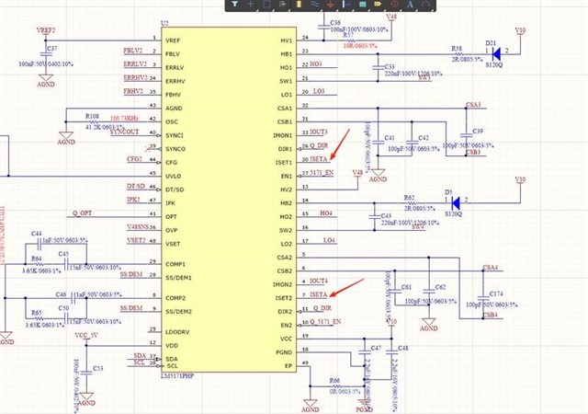This screenshot has height=414, width=588.
Task: Select the IOUT3 net label
Action: [319, 132]
